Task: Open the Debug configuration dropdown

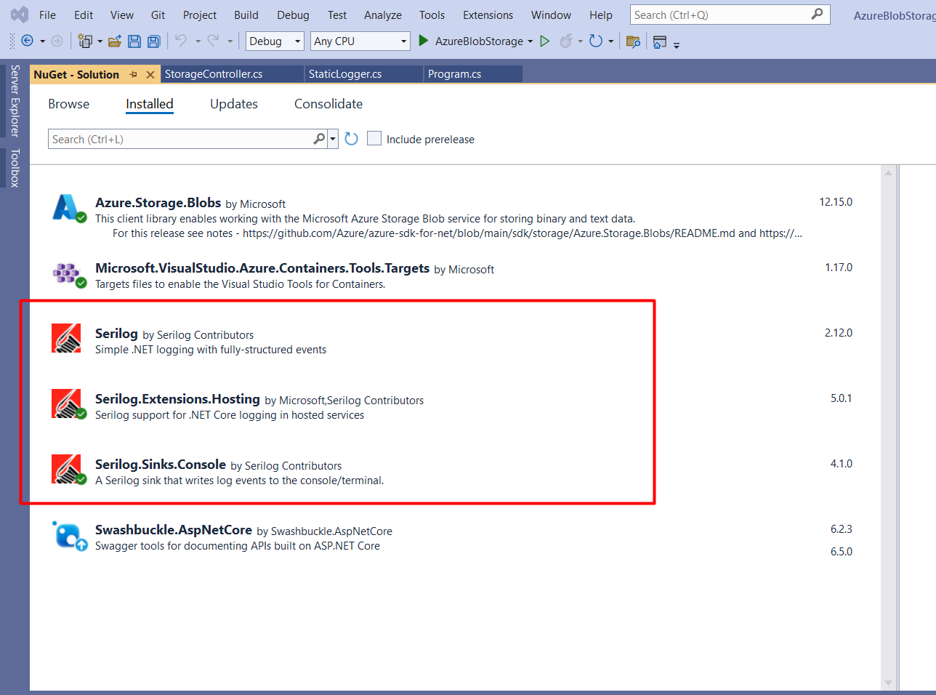Action: coord(275,41)
